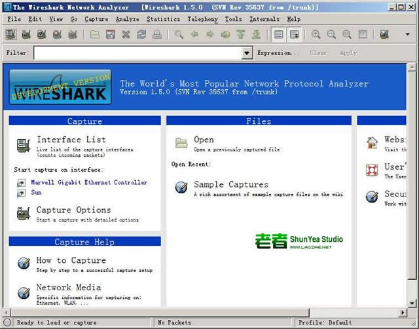
Task: Zoom in toolbar magnifier icon
Action: pyautogui.click(x=316, y=35)
